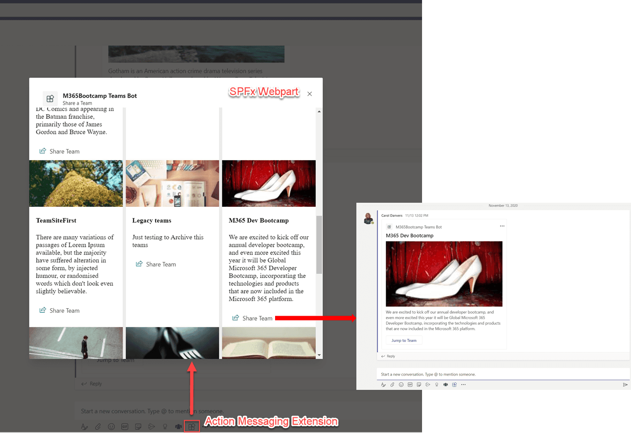Open the Legacy teams desk thumbnail image
This screenshot has width=631, height=433.
[x=172, y=183]
